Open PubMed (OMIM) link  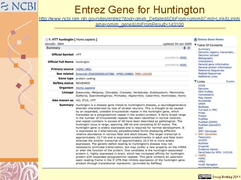pyautogui.click(x=208, y=122)
